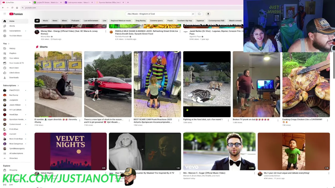Open Liked videos in the sidebar

pos(14,73)
